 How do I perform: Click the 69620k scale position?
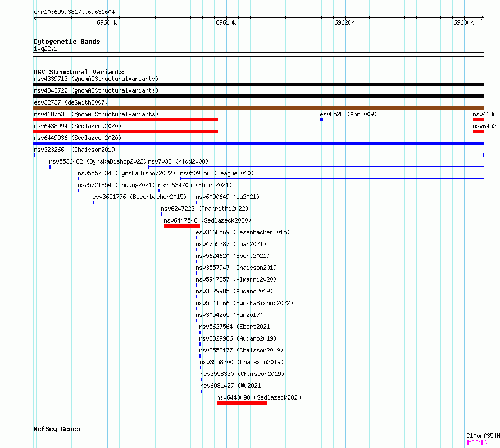pyautogui.click(x=344, y=22)
